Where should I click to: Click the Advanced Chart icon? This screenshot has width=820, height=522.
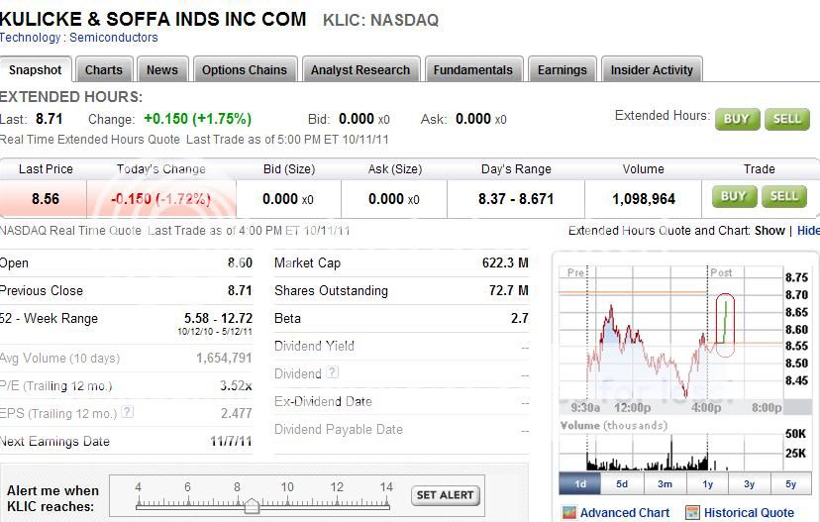coord(568,513)
